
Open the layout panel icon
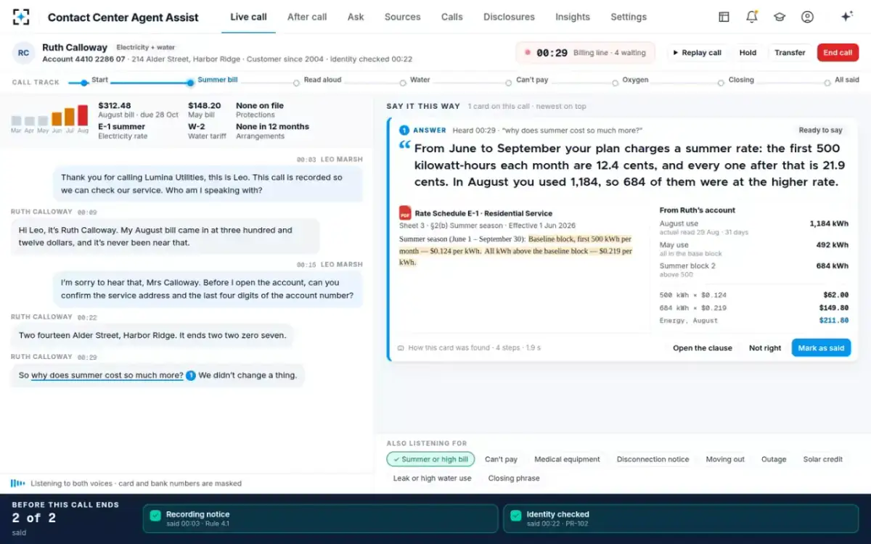click(724, 17)
